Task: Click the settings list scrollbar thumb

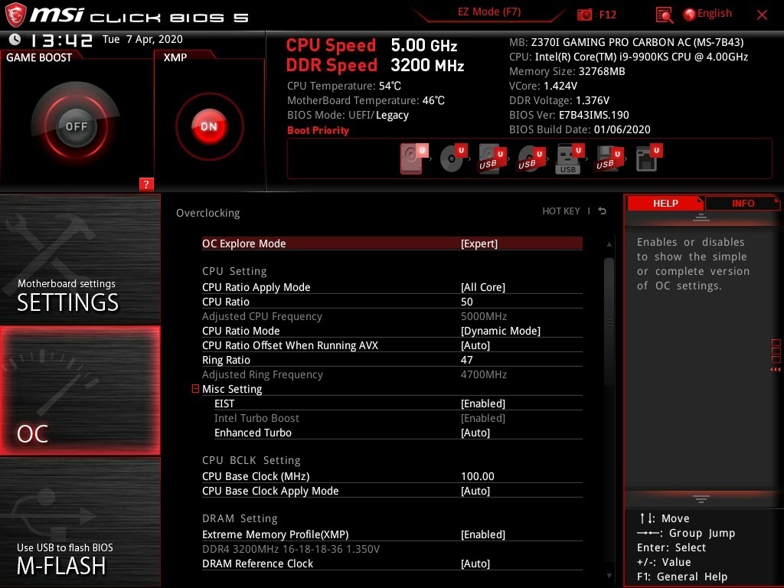Action: tap(609, 322)
